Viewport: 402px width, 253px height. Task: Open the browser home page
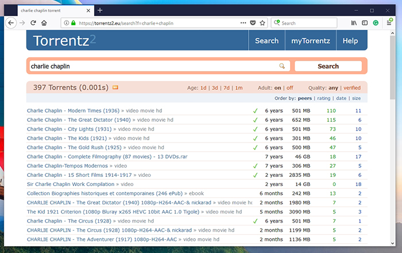(x=44, y=23)
